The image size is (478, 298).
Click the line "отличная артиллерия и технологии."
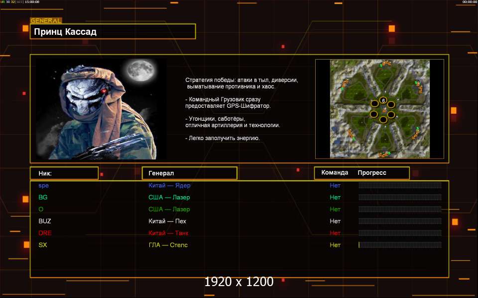233,125
